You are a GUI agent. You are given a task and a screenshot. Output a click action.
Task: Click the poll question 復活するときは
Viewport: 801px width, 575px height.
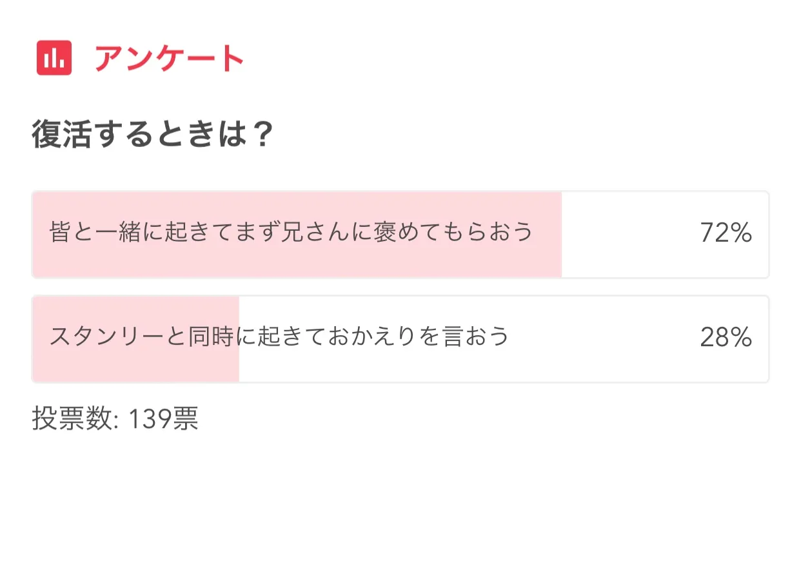tap(152, 135)
